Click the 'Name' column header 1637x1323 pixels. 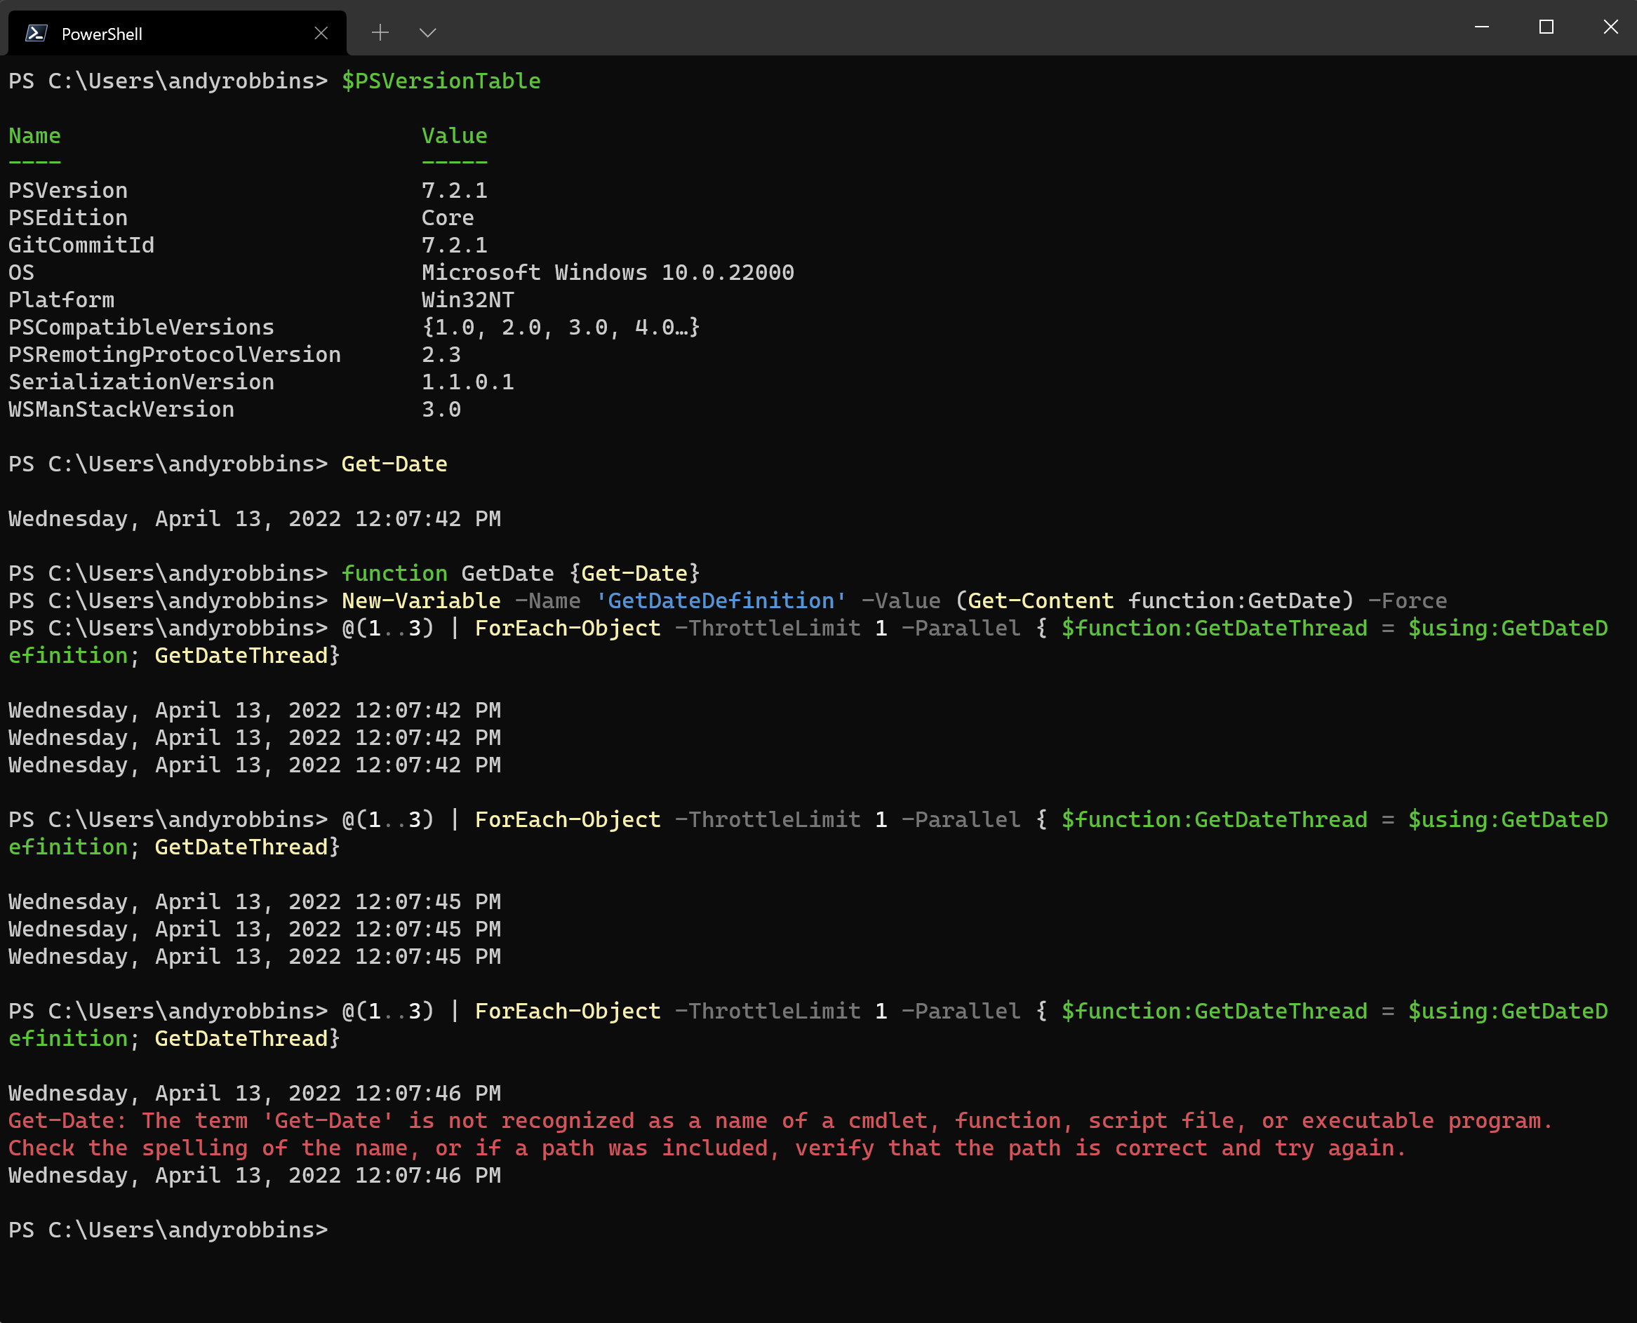[34, 135]
